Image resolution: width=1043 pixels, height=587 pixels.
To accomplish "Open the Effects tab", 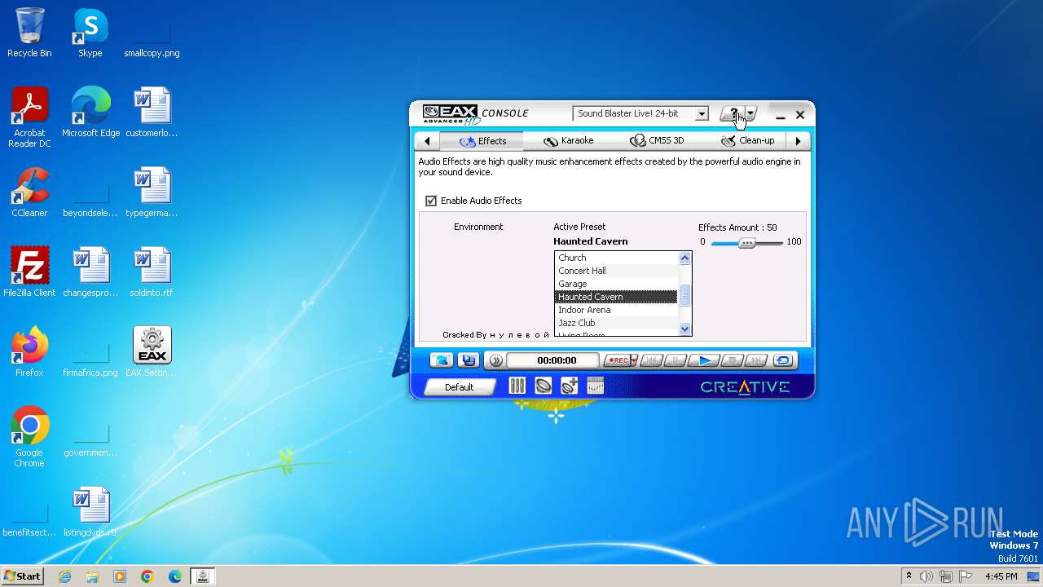I will 482,141.
